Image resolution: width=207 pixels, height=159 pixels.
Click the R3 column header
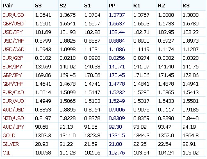click(x=186, y=6)
